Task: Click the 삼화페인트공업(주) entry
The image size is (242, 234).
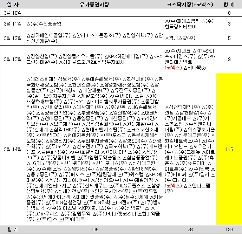Action: pyautogui.click(x=48, y=35)
